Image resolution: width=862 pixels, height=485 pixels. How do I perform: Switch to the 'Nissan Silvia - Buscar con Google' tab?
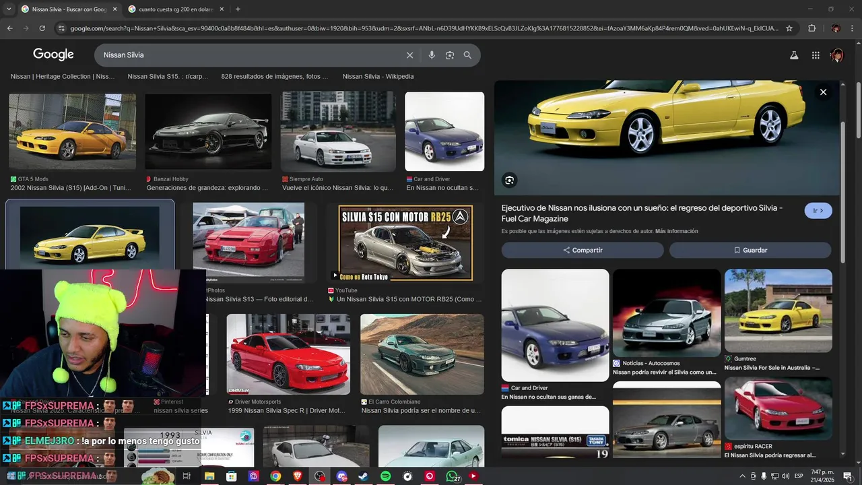click(x=70, y=9)
